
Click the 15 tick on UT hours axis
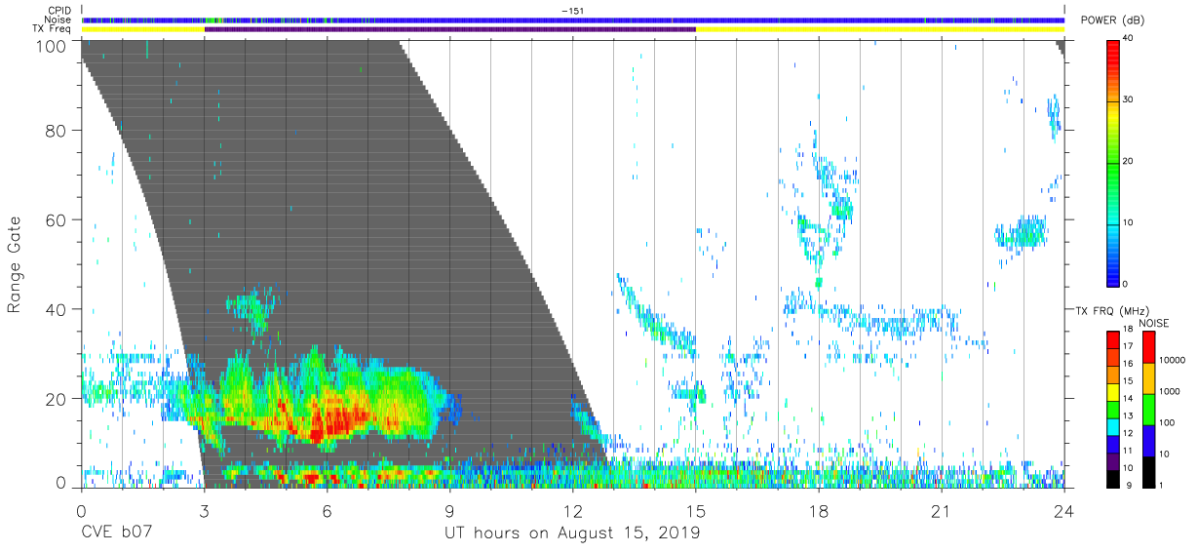coord(696,510)
